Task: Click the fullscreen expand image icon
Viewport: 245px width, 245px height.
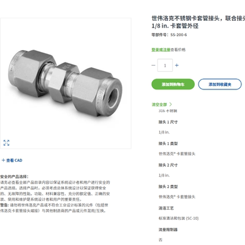Action: [6, 143]
